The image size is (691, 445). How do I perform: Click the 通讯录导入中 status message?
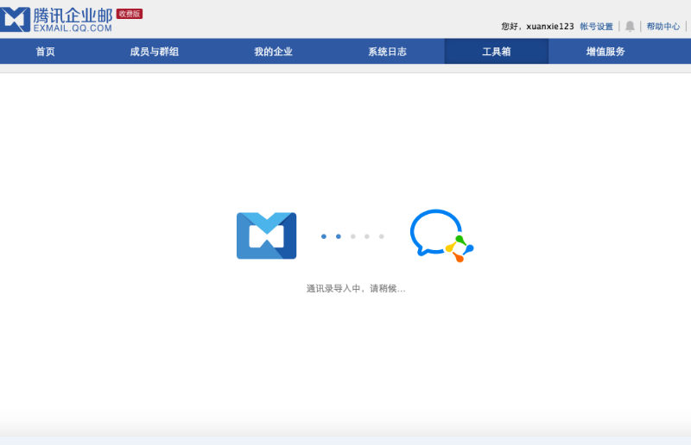[x=355, y=288]
